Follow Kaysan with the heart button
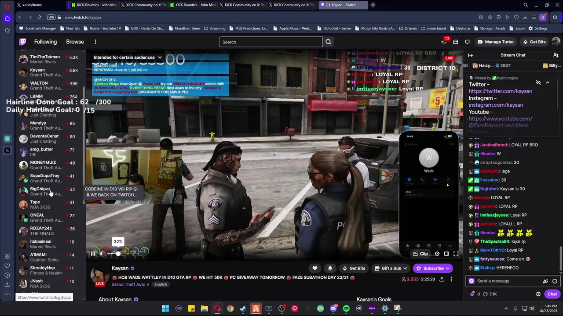 pyautogui.click(x=315, y=268)
